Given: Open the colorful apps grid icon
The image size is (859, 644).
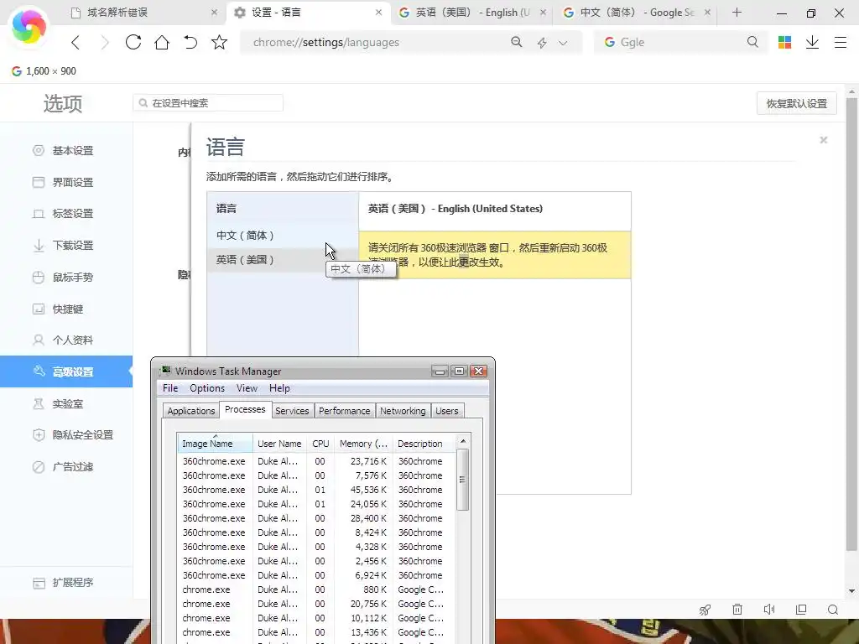Looking at the screenshot, I should (784, 42).
